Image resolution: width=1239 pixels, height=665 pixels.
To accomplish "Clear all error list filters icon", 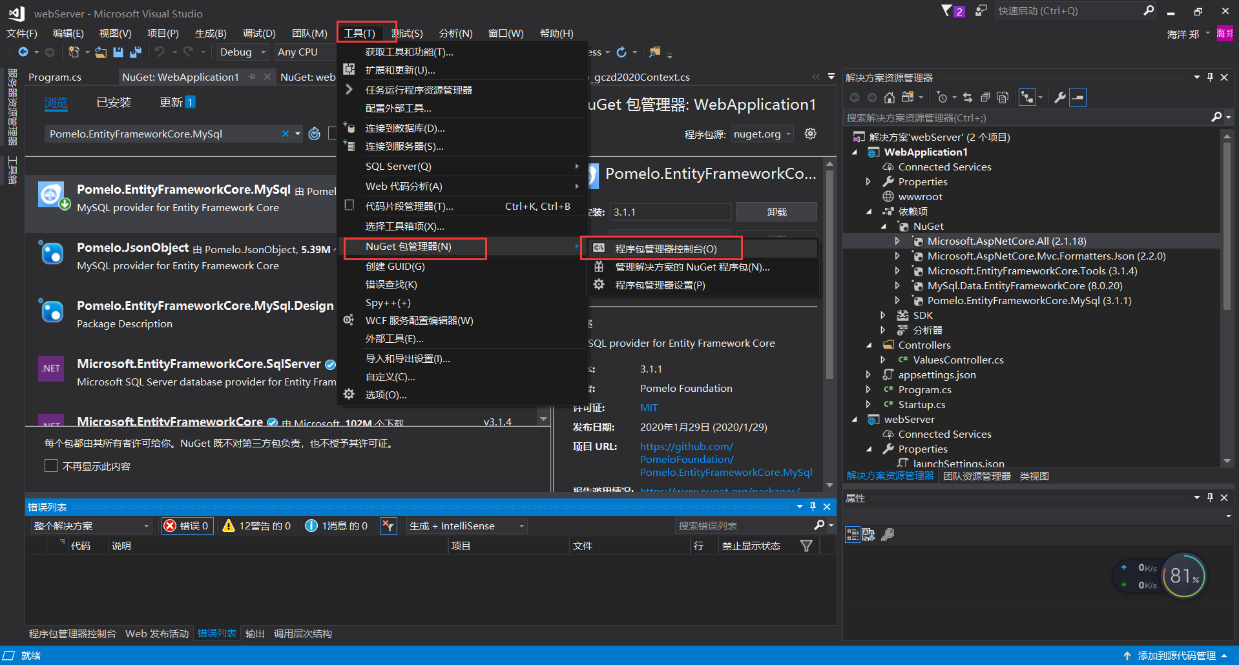I will click(388, 526).
